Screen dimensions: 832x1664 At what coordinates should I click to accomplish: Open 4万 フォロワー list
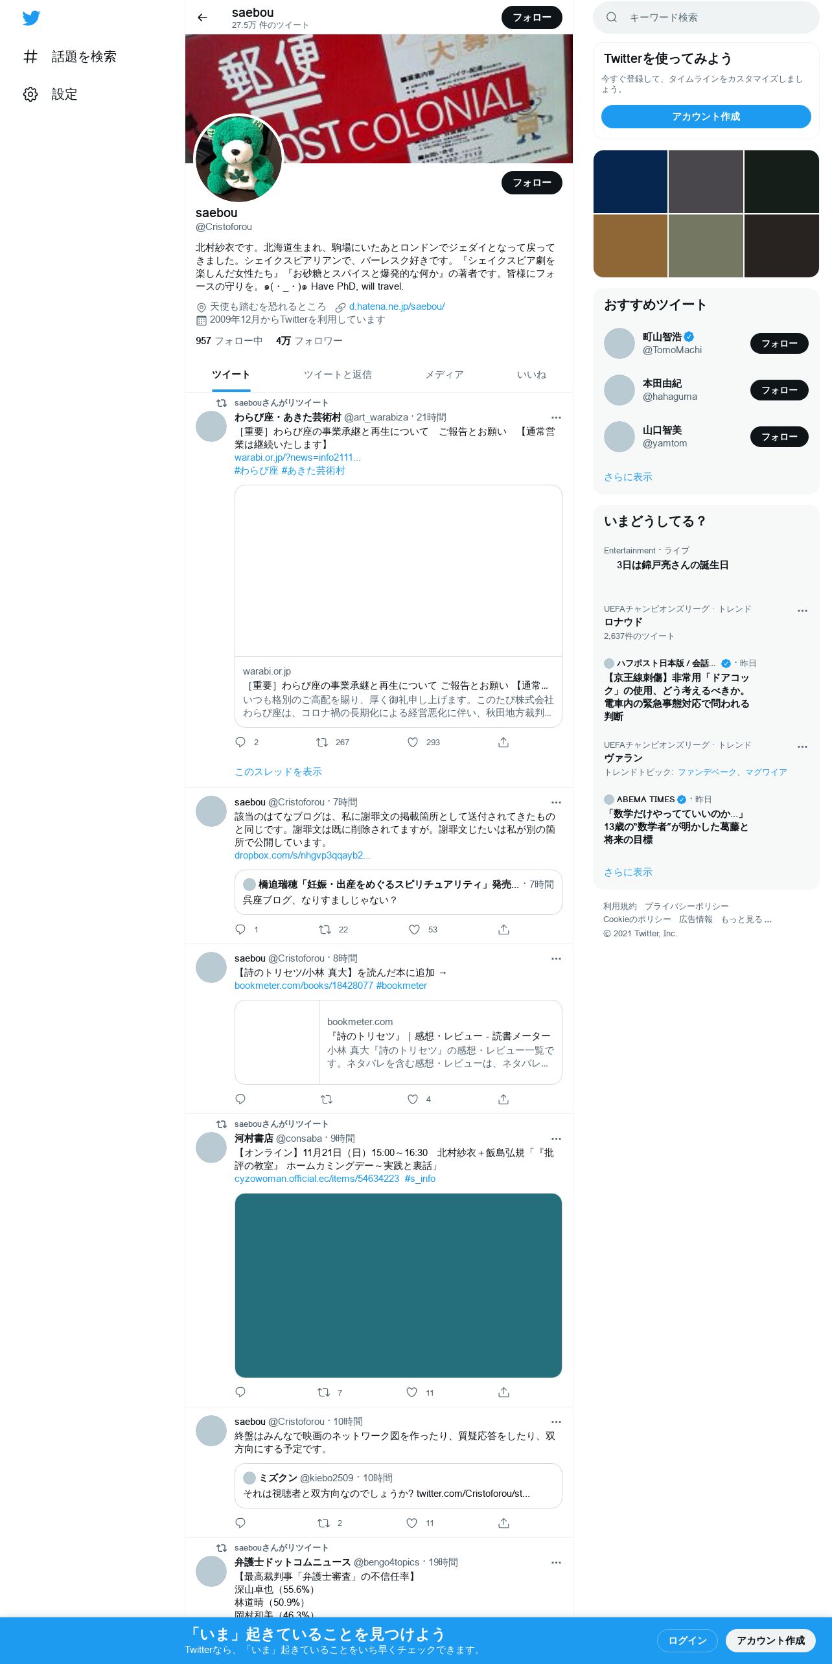click(309, 341)
